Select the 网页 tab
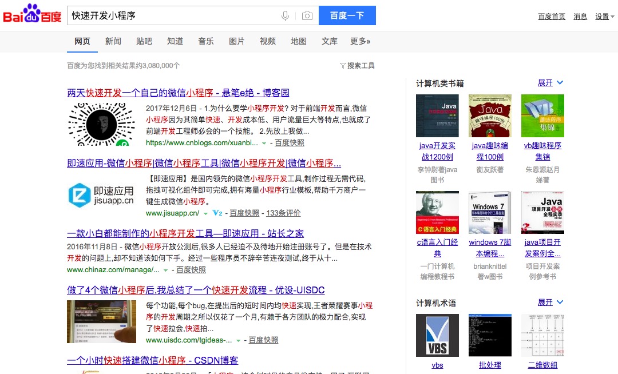The image size is (618, 374). (x=82, y=41)
